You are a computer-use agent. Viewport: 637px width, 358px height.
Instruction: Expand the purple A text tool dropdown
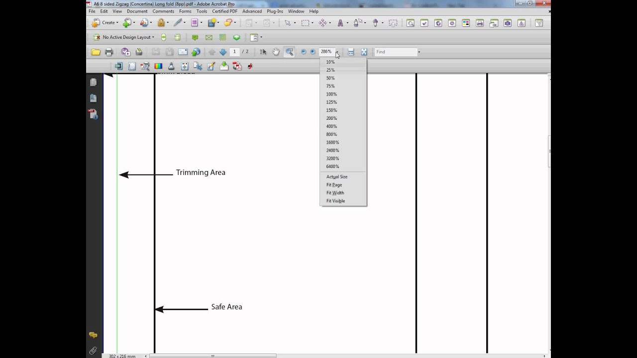(347, 23)
